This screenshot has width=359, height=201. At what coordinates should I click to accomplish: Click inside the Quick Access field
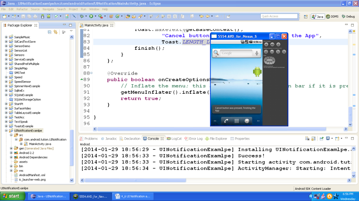(279, 16)
